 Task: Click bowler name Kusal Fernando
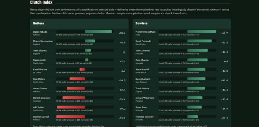click(143, 41)
